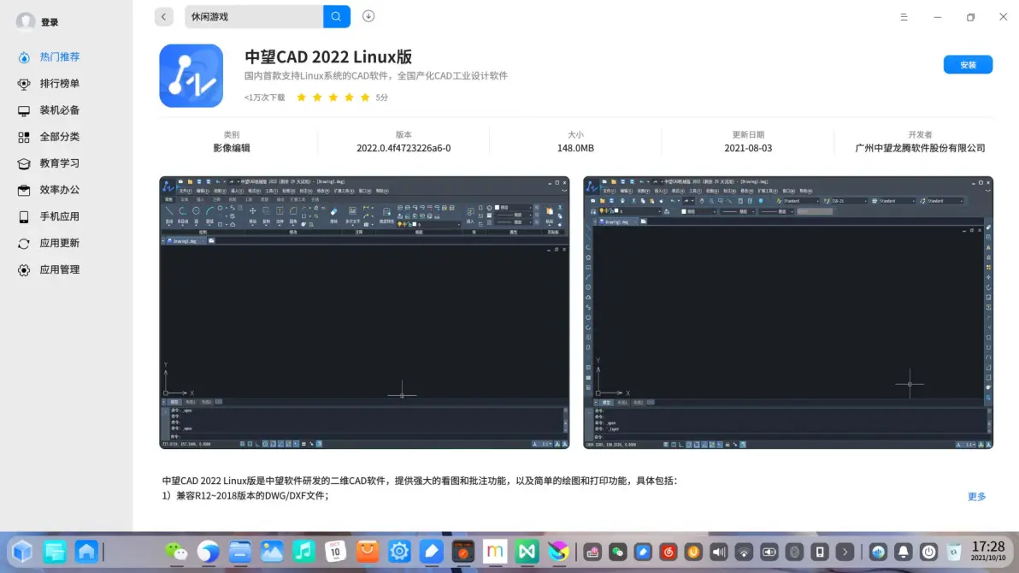Image resolution: width=1019 pixels, height=573 pixels.
Task: Open the blue browser icon in dock
Action: (x=208, y=552)
